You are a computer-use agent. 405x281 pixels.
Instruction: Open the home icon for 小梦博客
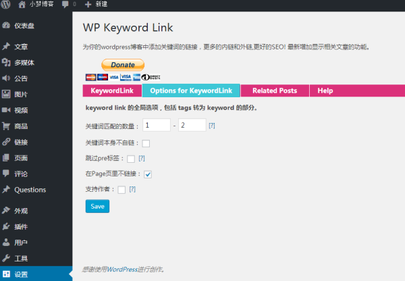[22, 4]
